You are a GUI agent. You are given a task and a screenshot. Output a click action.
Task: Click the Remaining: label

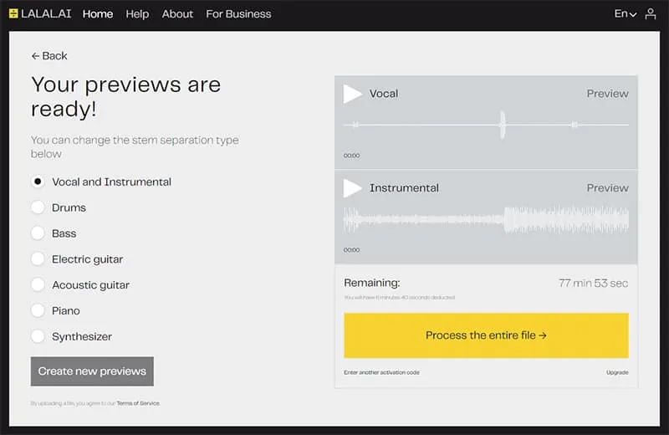click(x=372, y=283)
